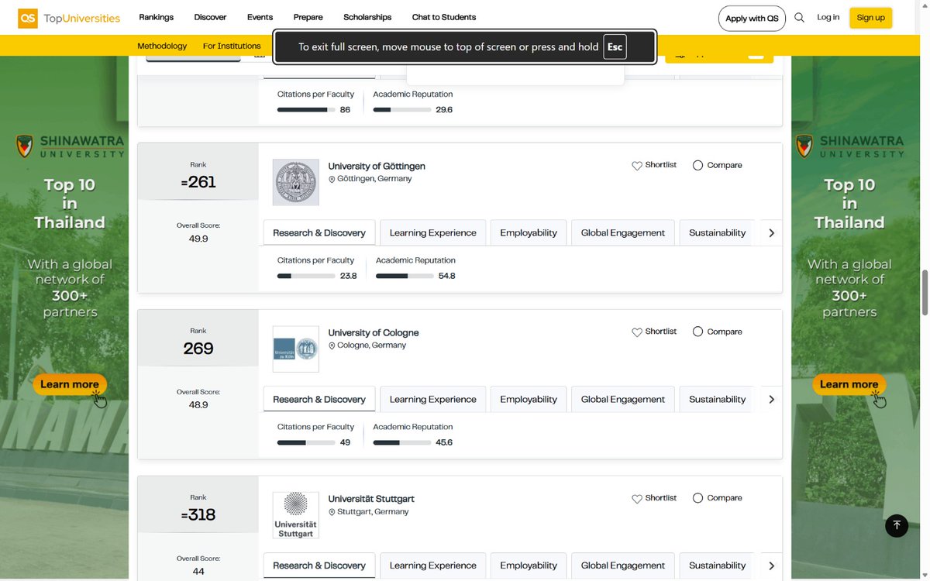Select Learning Experience tab for Stuttgart
The width and height of the screenshot is (930, 581).
tap(433, 566)
